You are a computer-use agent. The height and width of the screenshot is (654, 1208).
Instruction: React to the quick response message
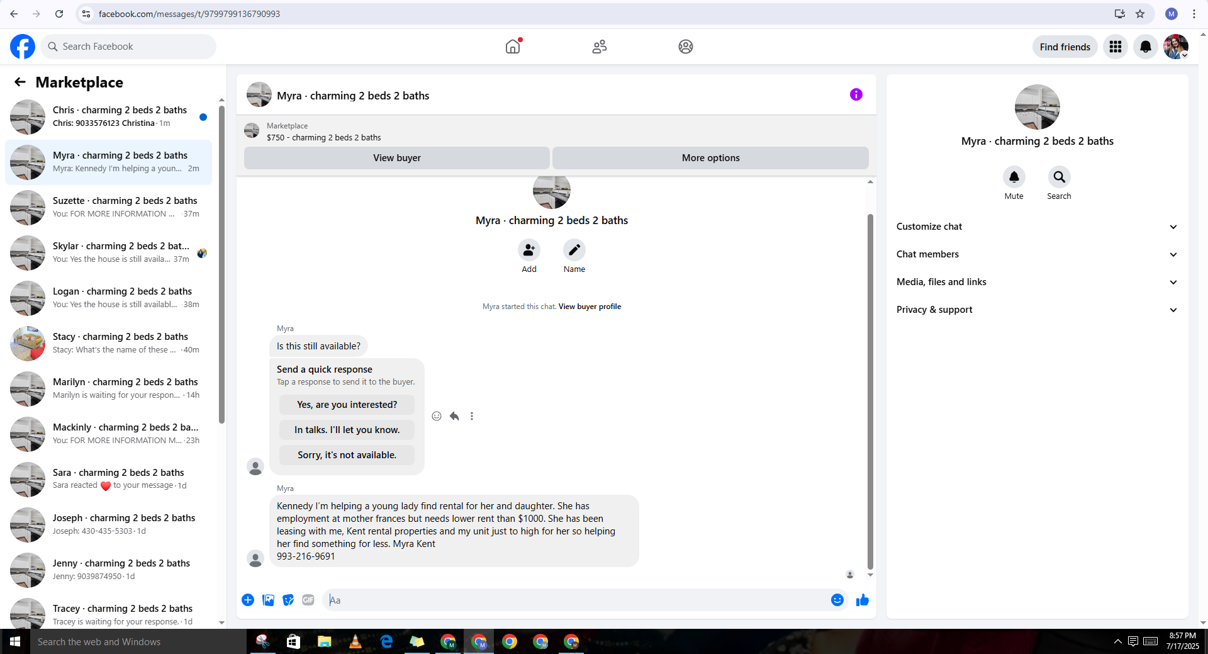tap(437, 416)
